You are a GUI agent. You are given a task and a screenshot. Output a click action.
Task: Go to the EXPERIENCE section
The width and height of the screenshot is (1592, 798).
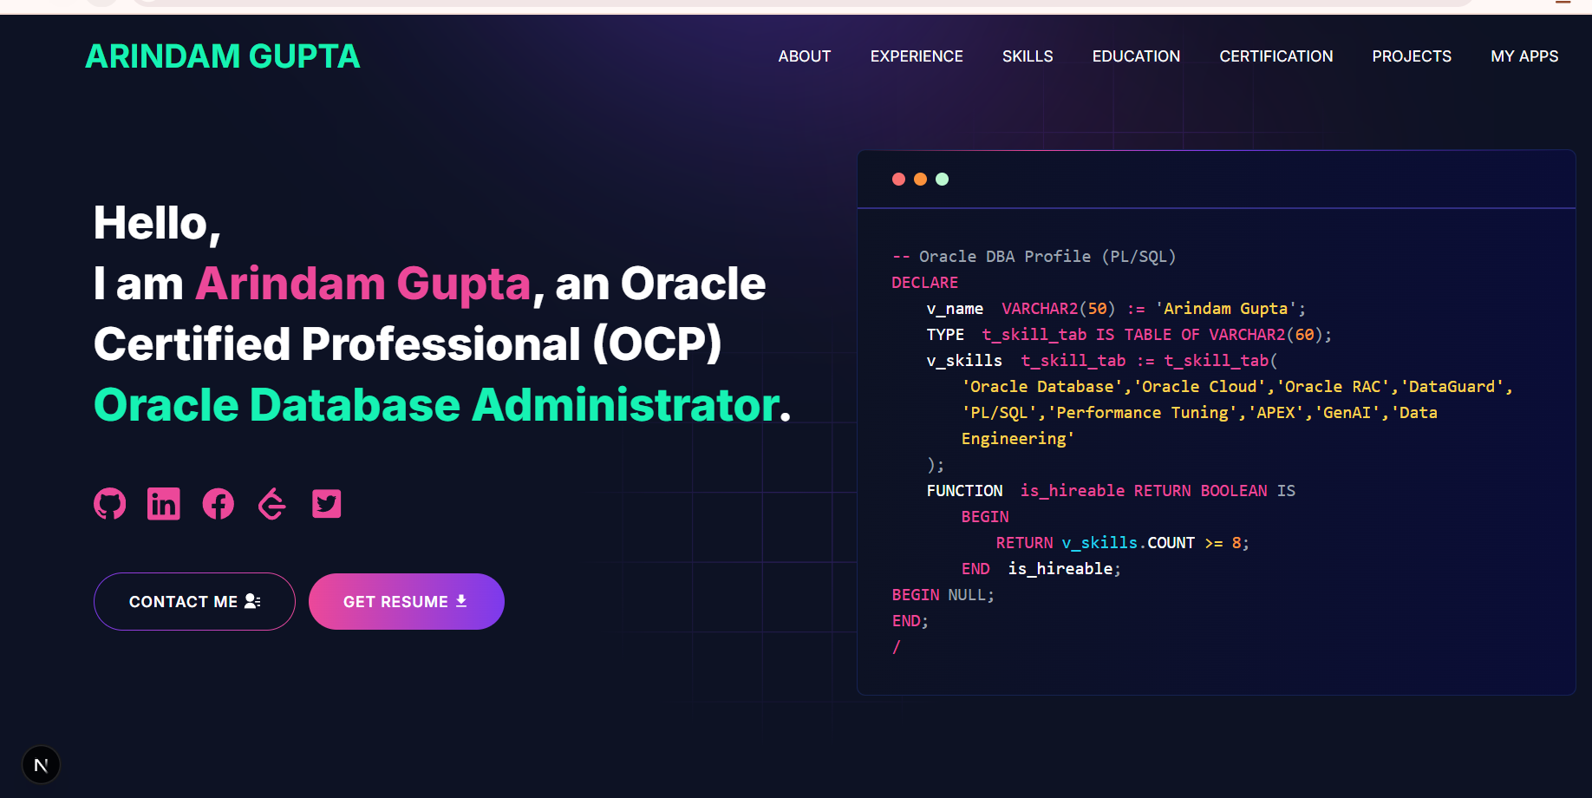coord(917,56)
